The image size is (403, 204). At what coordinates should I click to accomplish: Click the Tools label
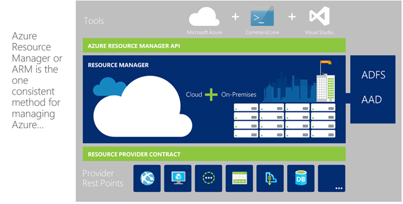[94, 21]
